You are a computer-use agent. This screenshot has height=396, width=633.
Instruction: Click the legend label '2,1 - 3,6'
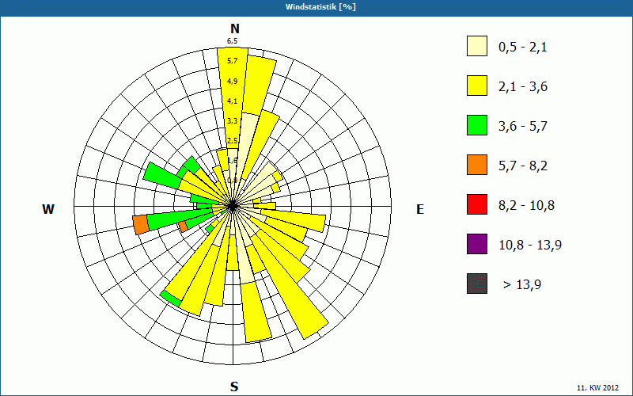[x=523, y=87]
